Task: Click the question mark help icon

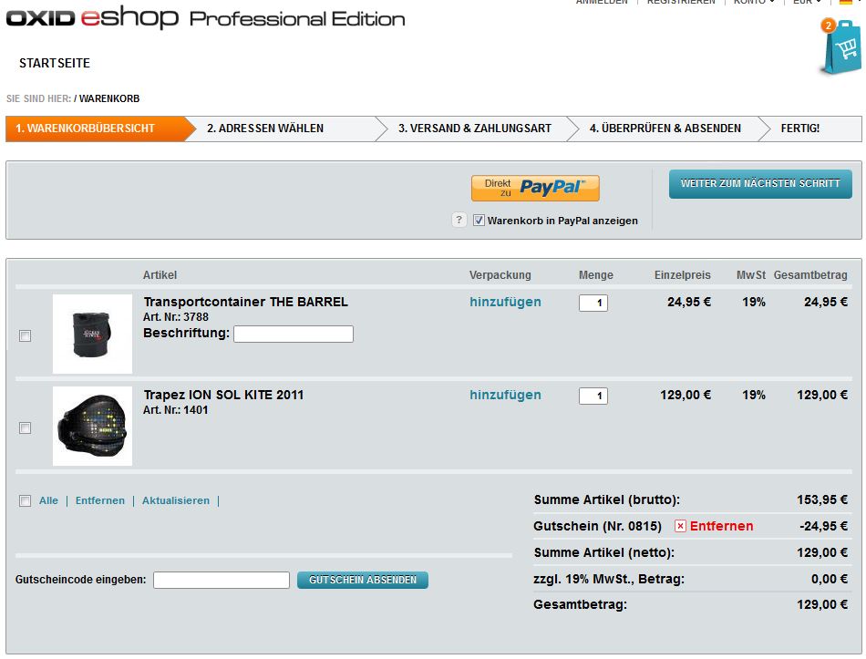Action: tap(459, 220)
